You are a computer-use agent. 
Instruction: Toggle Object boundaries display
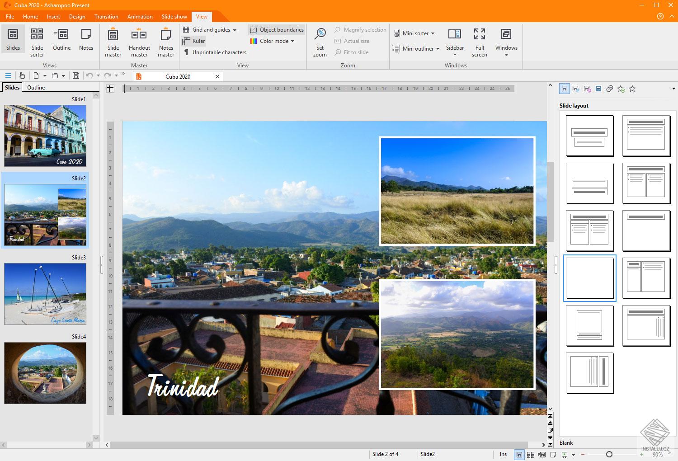[x=277, y=30]
